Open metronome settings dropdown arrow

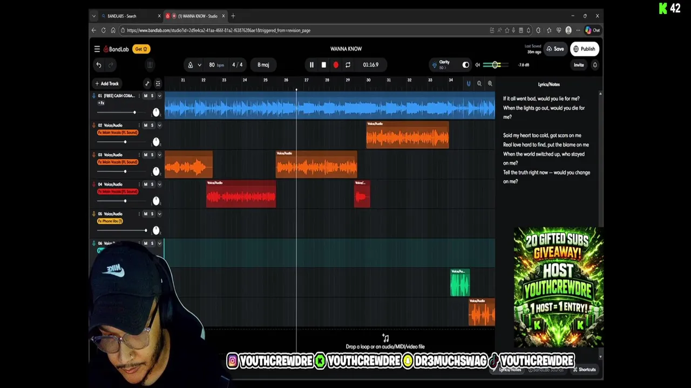pos(199,65)
